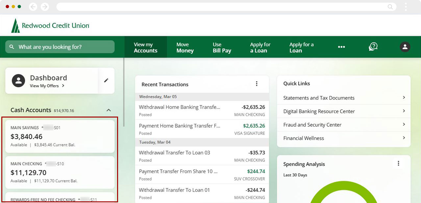421x203 pixels.
Task: Click the search magnifier in the green bar
Action: pos(12,47)
